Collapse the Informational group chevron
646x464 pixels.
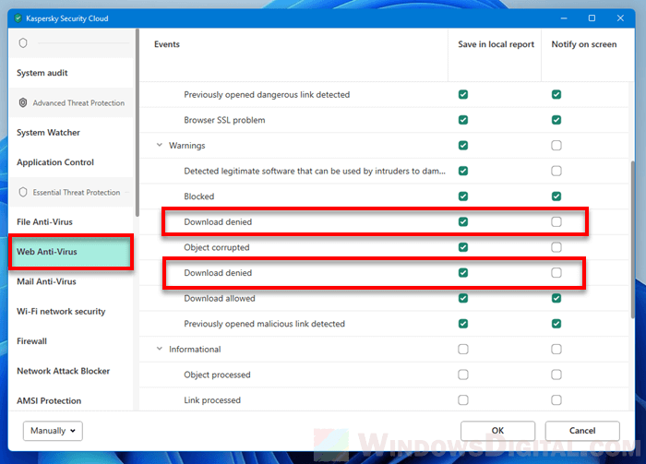pyautogui.click(x=159, y=349)
